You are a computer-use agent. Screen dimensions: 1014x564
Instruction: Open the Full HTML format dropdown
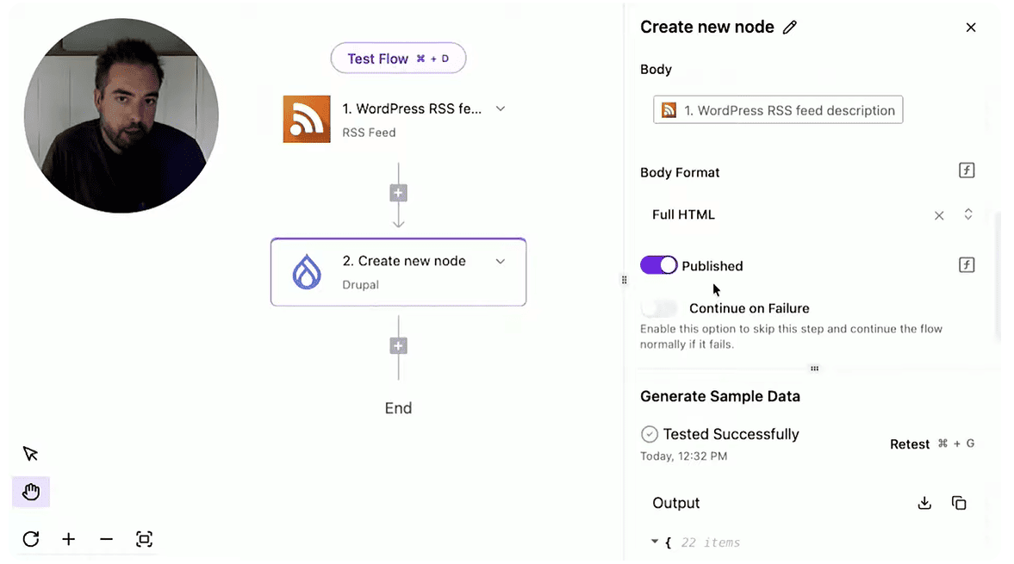click(x=967, y=214)
